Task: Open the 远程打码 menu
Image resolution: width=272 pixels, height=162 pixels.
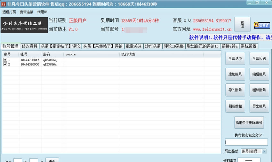Action: click(9, 12)
